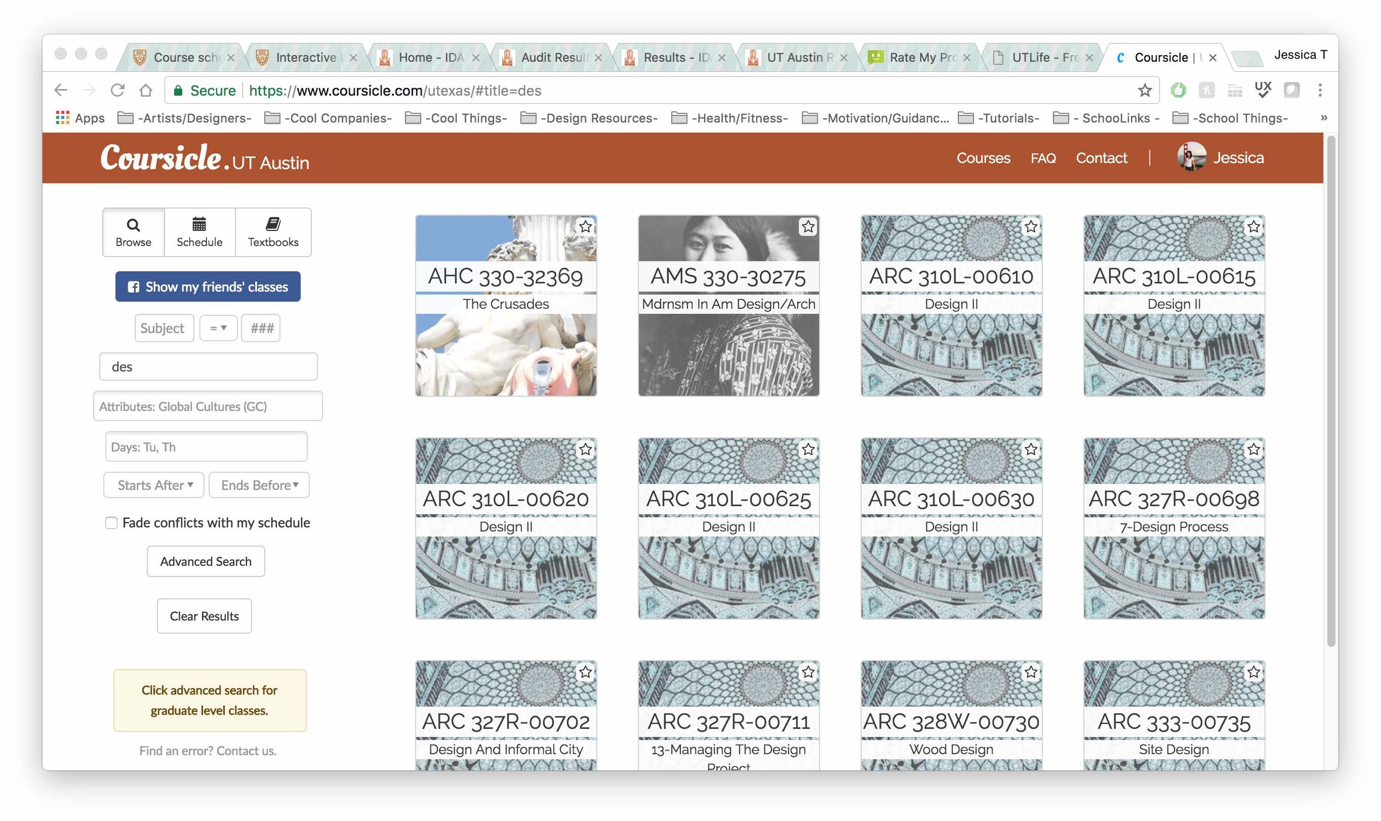Open the AHC 330 The Crusades card
Screen dimensions: 1381x821
coord(505,306)
